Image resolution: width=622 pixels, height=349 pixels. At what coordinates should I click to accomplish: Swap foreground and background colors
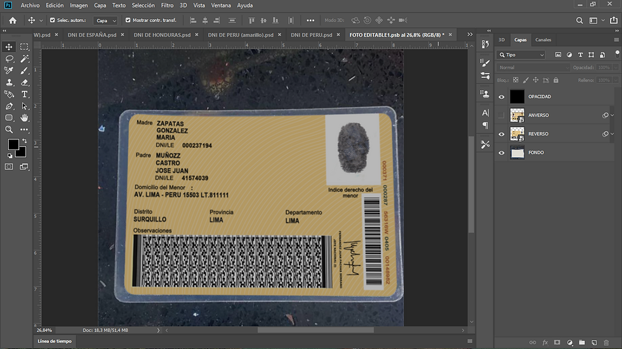pyautogui.click(x=25, y=141)
